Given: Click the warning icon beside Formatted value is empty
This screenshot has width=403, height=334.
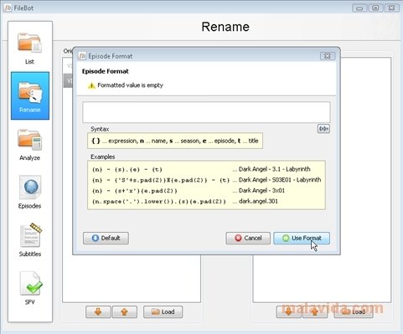Looking at the screenshot, I should (91, 85).
